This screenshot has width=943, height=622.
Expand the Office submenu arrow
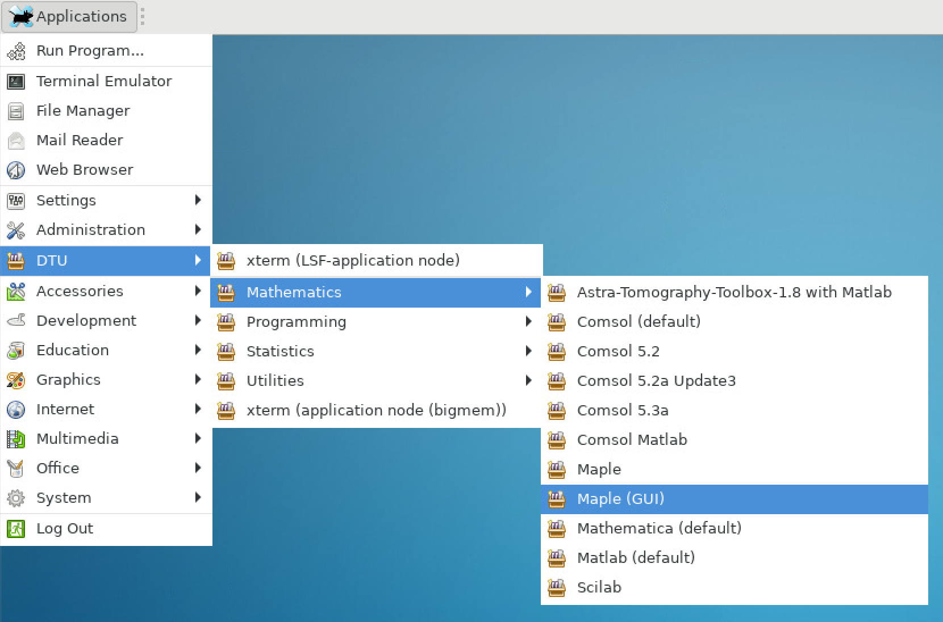[198, 468]
